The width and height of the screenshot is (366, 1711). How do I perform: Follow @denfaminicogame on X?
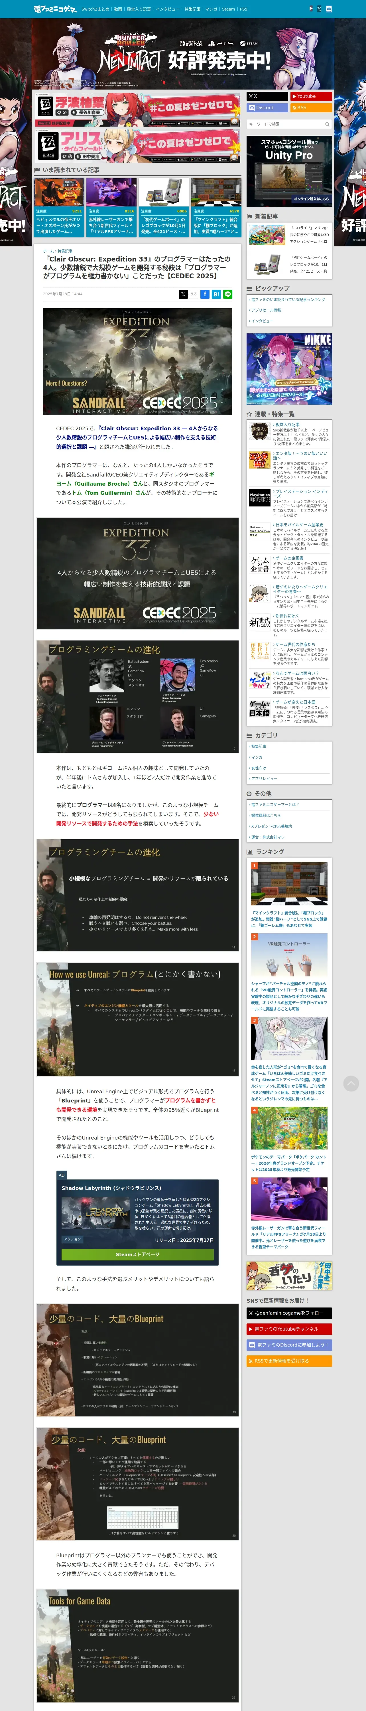289,1313
